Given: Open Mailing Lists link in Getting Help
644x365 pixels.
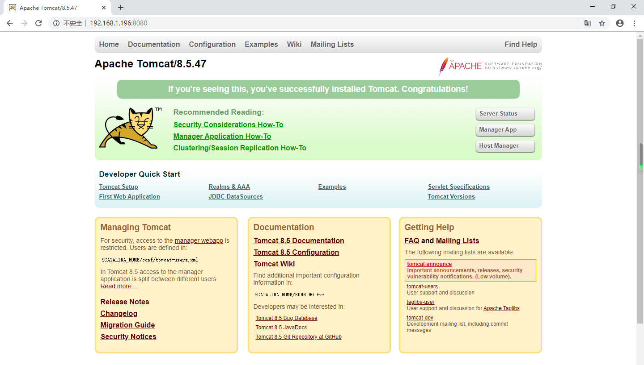Looking at the screenshot, I should (458, 241).
